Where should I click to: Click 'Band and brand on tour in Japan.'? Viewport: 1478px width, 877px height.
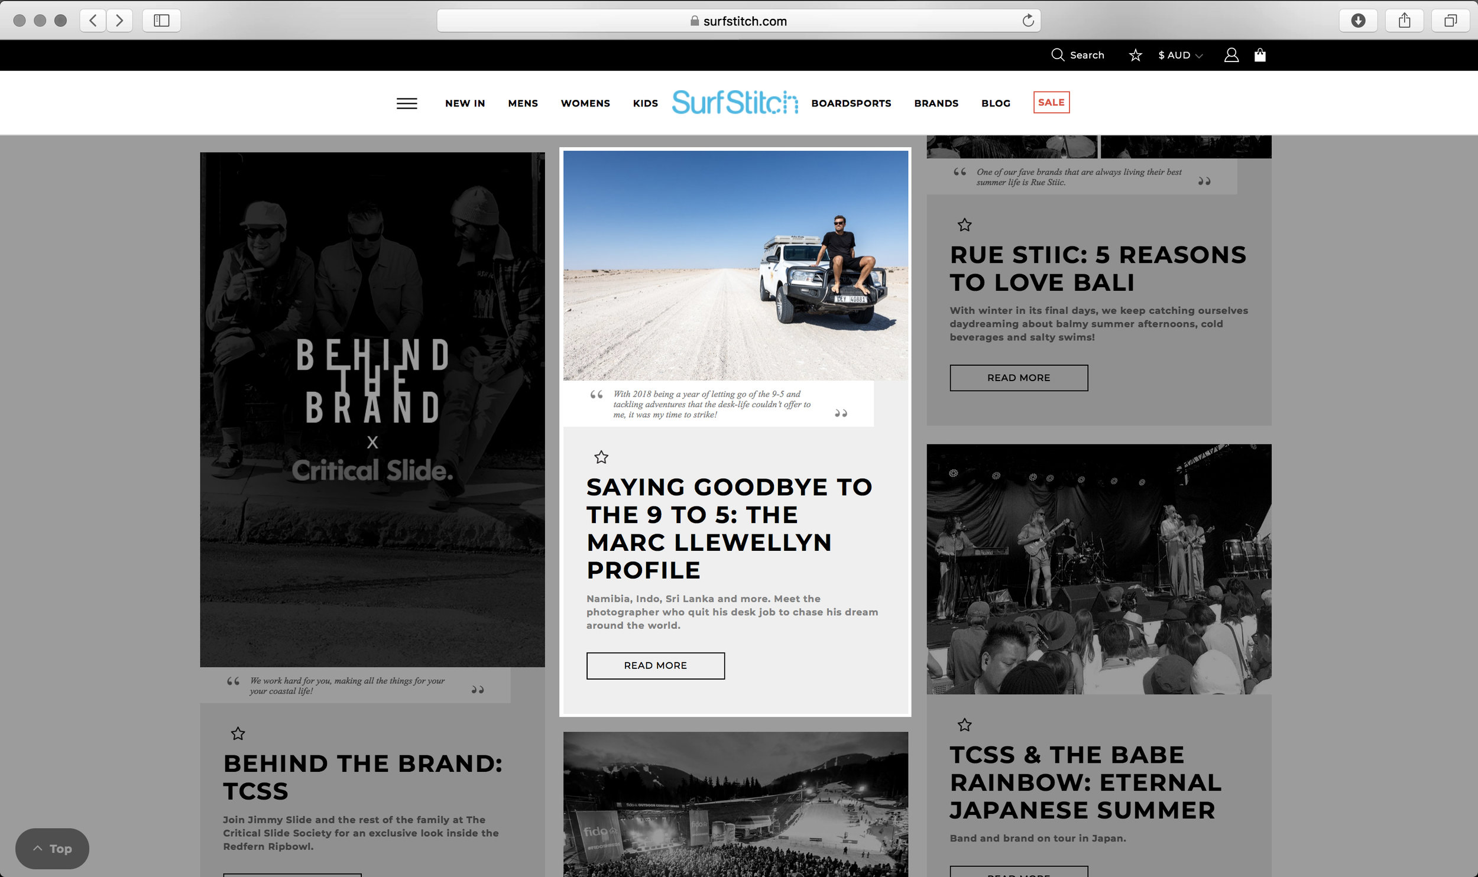pos(1038,838)
